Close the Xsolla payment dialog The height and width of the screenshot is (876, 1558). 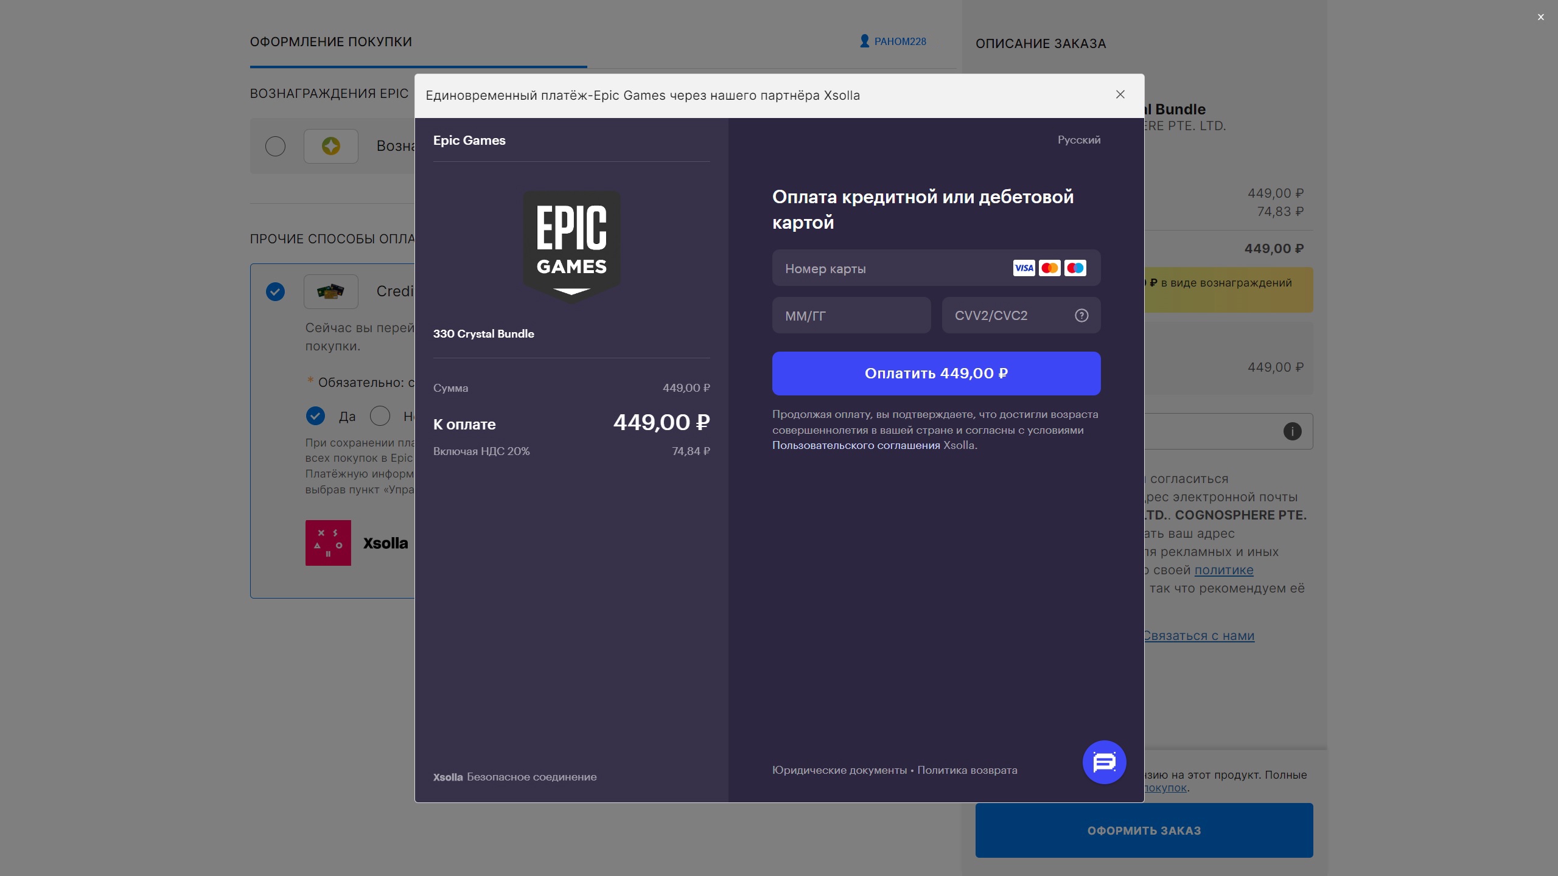(1120, 94)
